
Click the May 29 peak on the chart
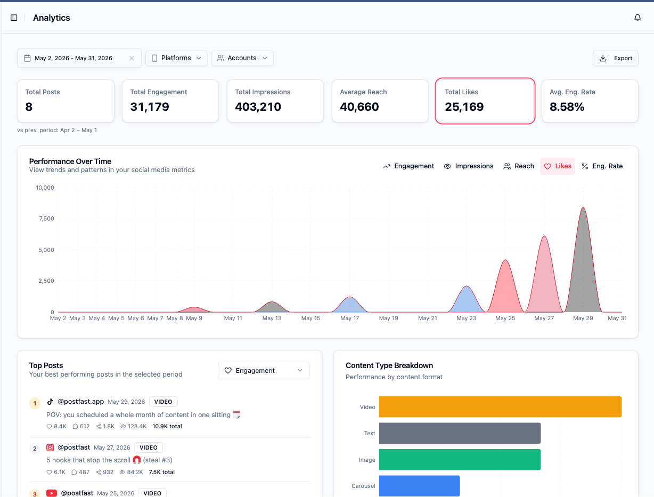[x=583, y=208]
